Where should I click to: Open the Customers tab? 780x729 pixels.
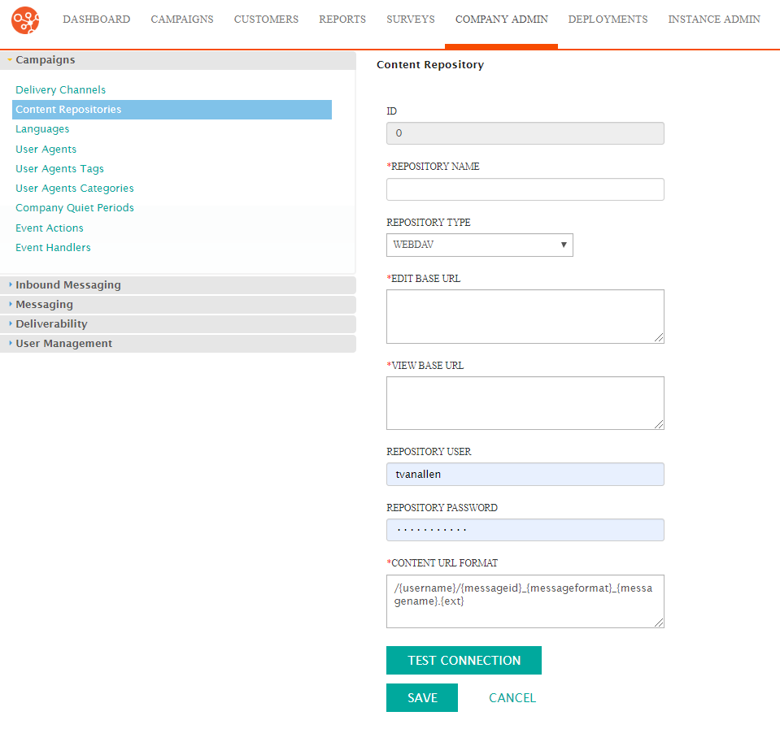(x=266, y=20)
